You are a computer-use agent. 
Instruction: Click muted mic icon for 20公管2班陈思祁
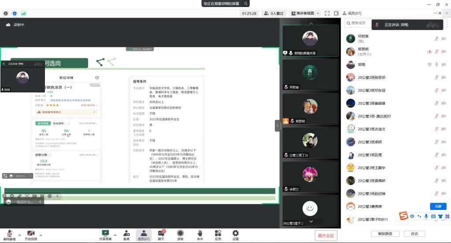pyautogui.click(x=436, y=77)
